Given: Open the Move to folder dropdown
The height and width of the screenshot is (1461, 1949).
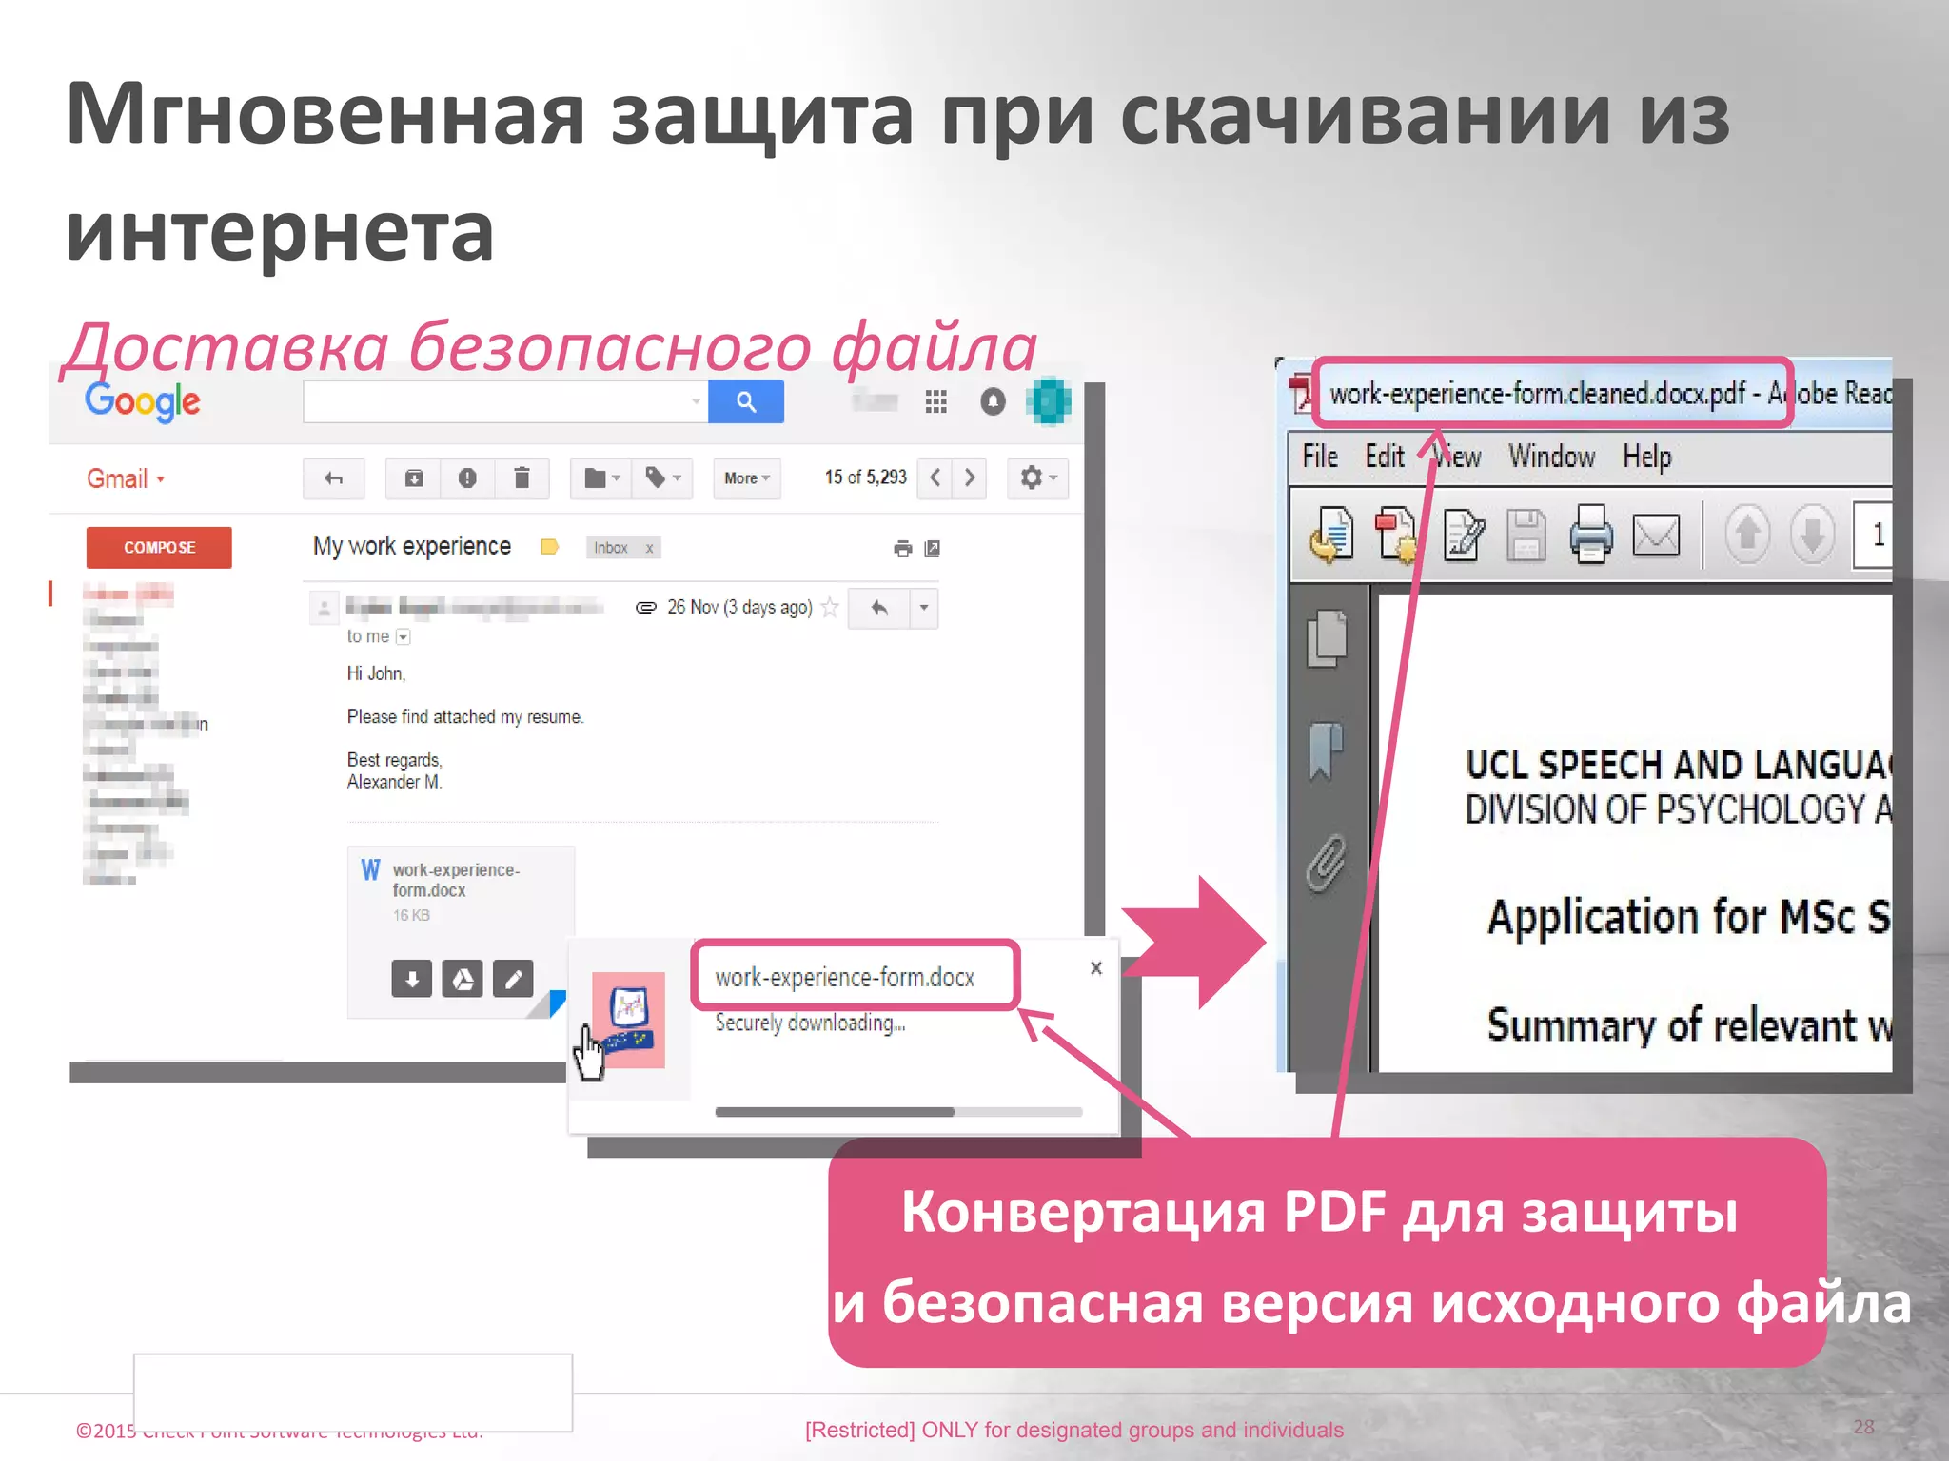Looking at the screenshot, I should click(x=601, y=477).
